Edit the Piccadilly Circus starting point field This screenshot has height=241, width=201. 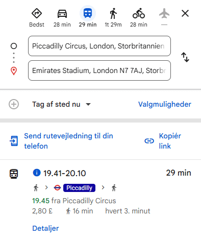tap(99, 46)
